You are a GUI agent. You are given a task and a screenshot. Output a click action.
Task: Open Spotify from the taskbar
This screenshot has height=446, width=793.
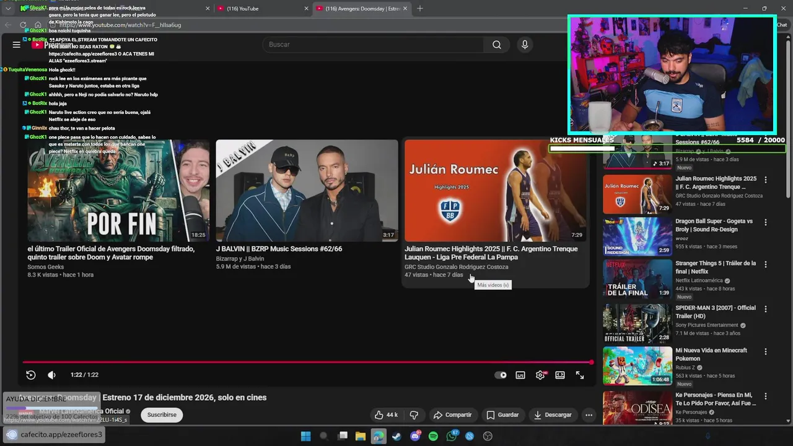pyautogui.click(x=433, y=436)
